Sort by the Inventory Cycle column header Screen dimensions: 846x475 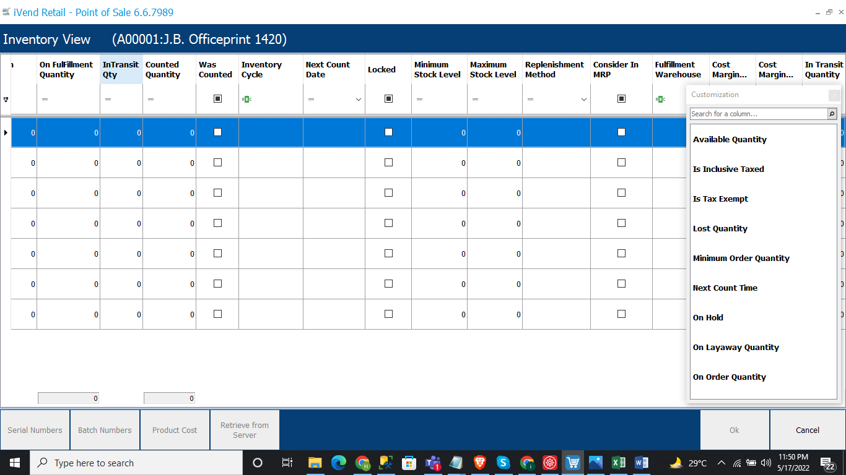(271, 70)
